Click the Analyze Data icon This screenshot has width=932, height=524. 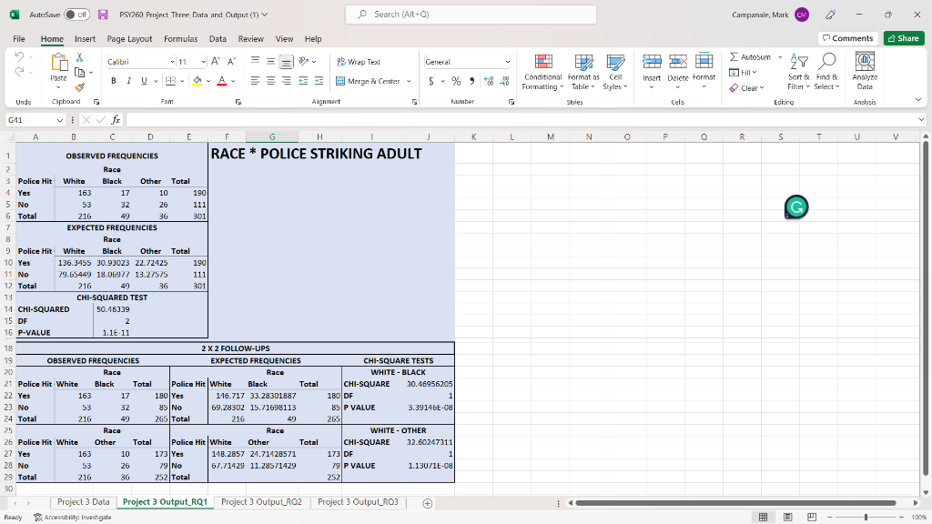pos(865,71)
